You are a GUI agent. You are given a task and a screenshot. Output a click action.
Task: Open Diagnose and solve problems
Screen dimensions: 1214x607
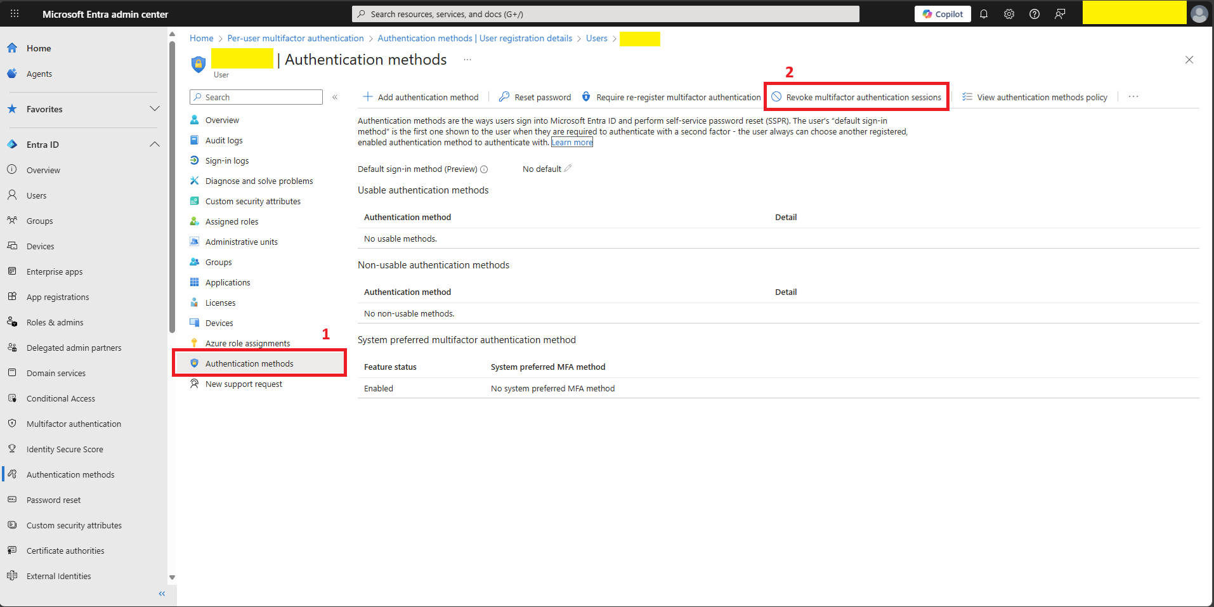259,181
